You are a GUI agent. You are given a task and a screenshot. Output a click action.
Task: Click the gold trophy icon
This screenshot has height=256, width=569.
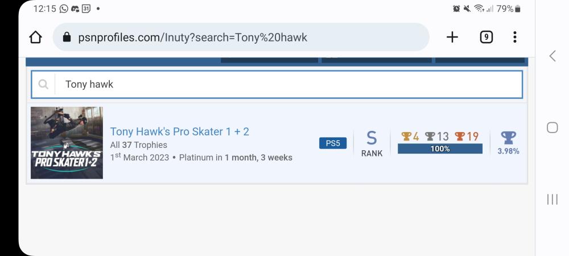(x=406, y=137)
